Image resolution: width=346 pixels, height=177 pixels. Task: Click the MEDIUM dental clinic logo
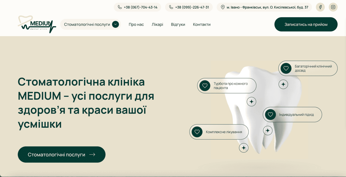pyautogui.click(x=37, y=24)
